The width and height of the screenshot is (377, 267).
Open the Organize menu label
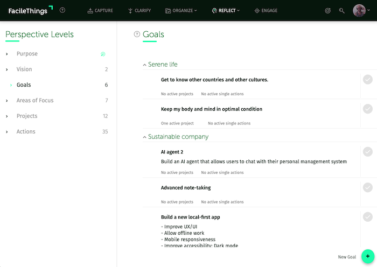click(x=183, y=11)
